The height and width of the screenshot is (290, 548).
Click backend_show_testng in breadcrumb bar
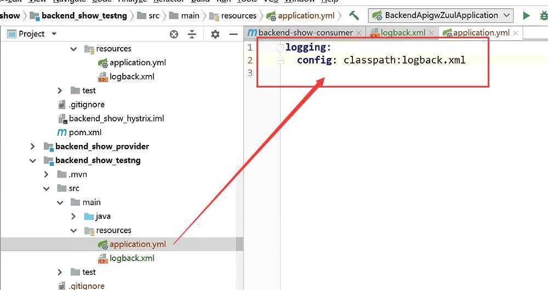point(84,16)
